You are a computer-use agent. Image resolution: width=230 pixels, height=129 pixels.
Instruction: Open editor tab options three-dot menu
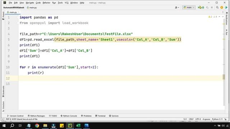tap(223, 12)
